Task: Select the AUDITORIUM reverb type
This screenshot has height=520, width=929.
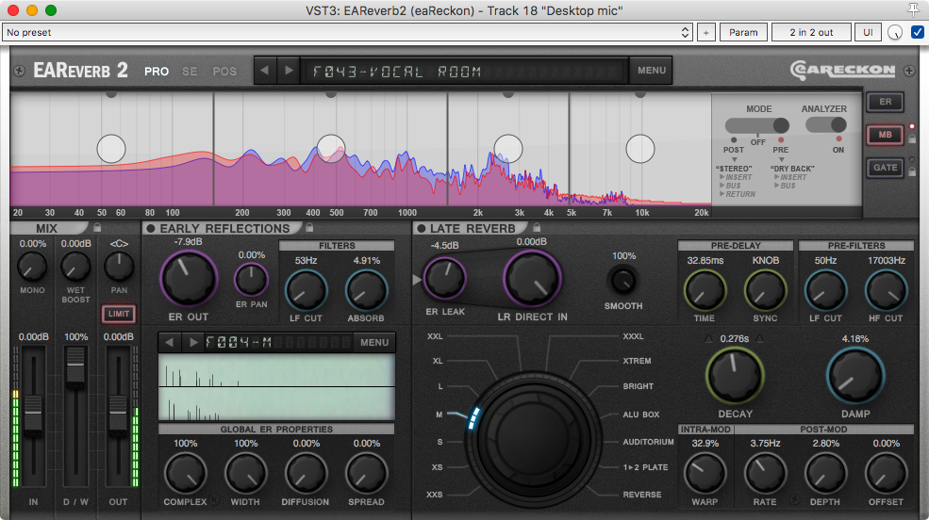Action: point(648,442)
